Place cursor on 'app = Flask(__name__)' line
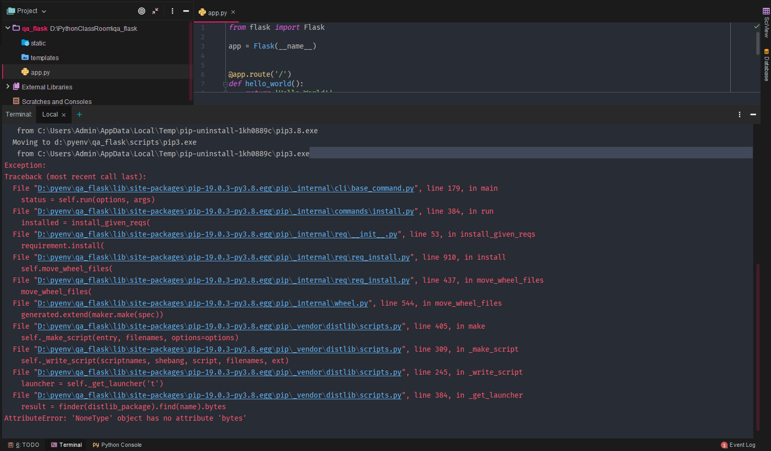 272,46
